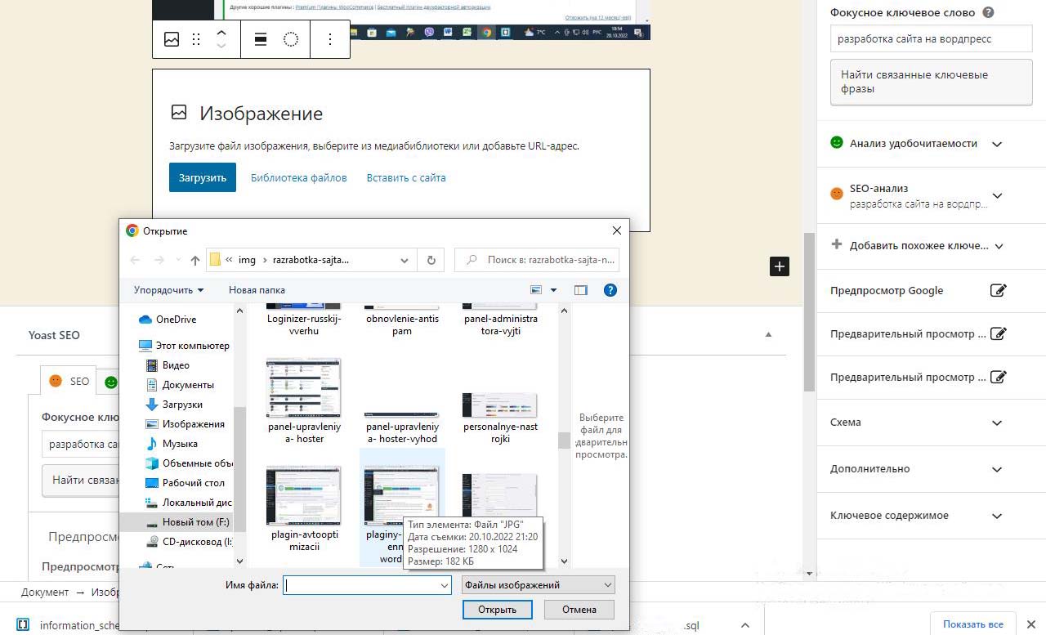
Task: Open the Файлы изображений file type dropdown
Action: pos(537,585)
